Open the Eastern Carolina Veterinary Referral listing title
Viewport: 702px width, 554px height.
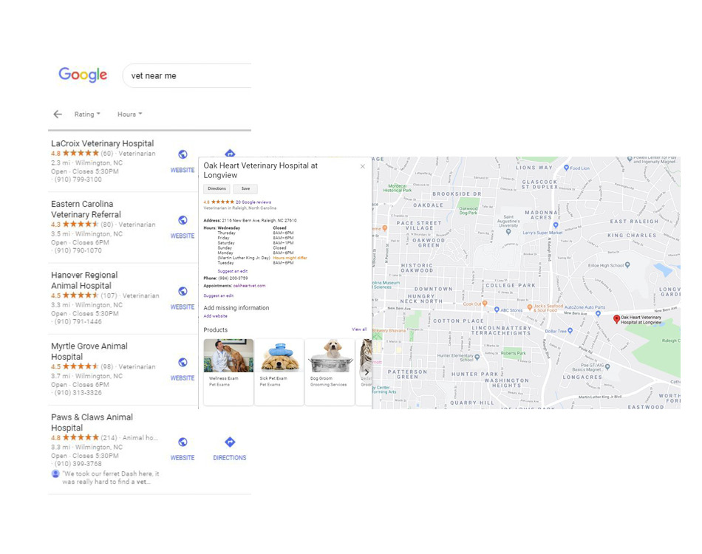coord(86,209)
